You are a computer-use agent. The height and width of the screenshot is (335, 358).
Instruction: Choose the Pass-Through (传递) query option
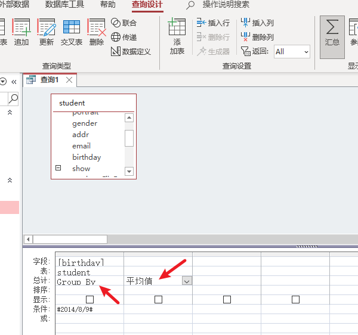pyautogui.click(x=124, y=37)
